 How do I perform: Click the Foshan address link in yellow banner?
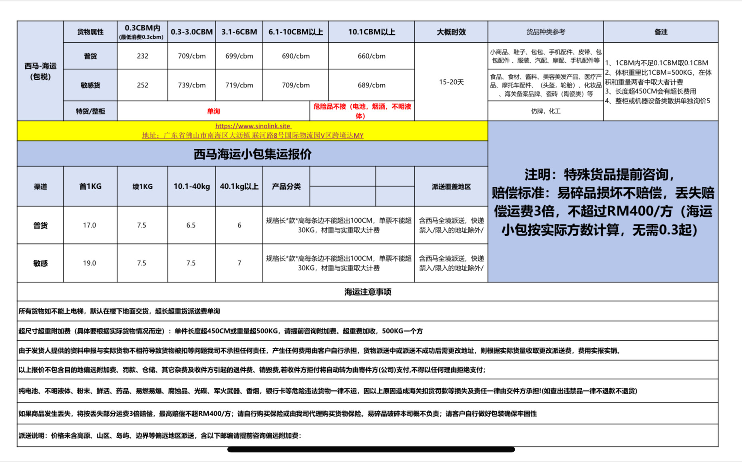253,135
